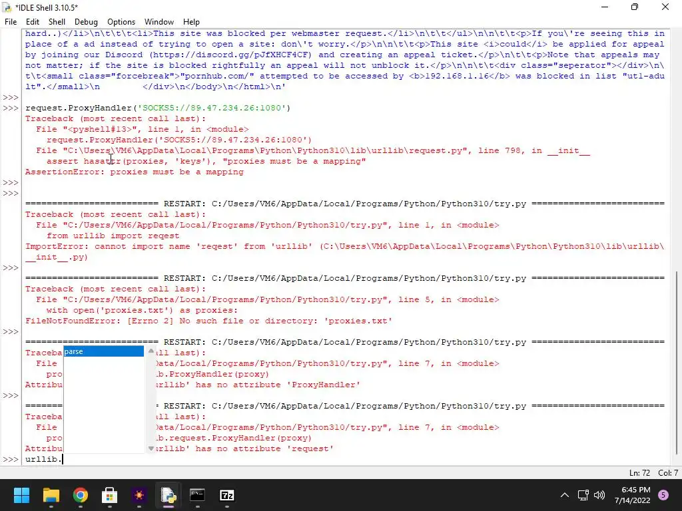Open the orange sun app on taskbar
Image resolution: width=682 pixels, height=511 pixels.
[x=139, y=495]
